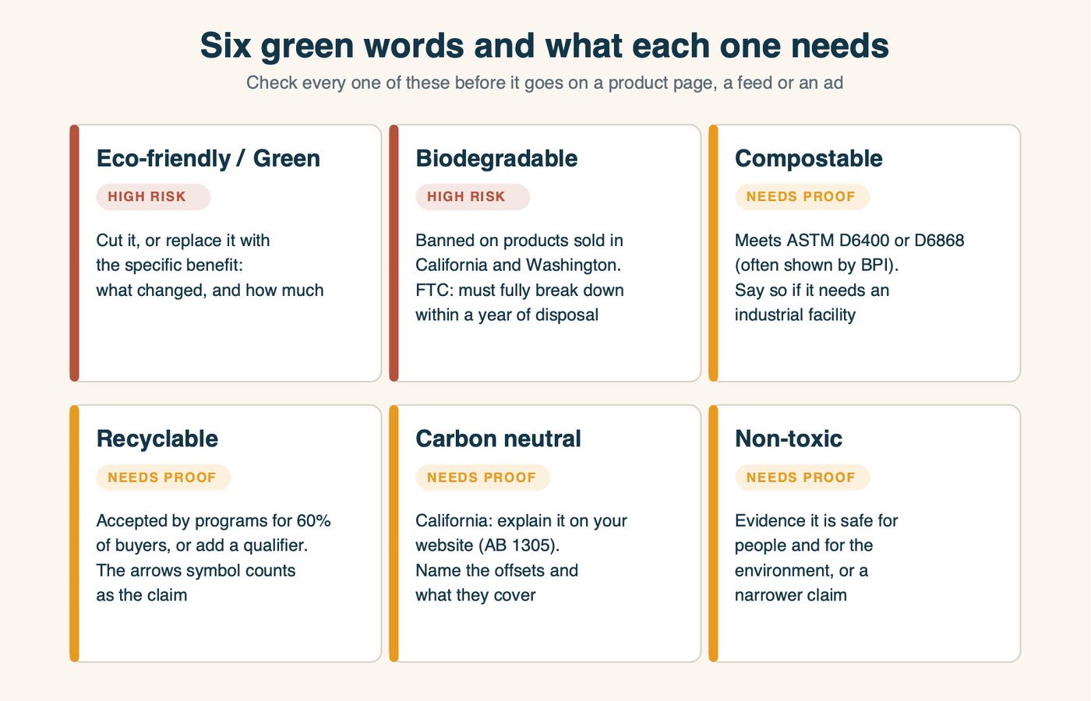Select the 'Carbon neutral' card heading
Screen dimensions: 1091x701
click(x=499, y=439)
